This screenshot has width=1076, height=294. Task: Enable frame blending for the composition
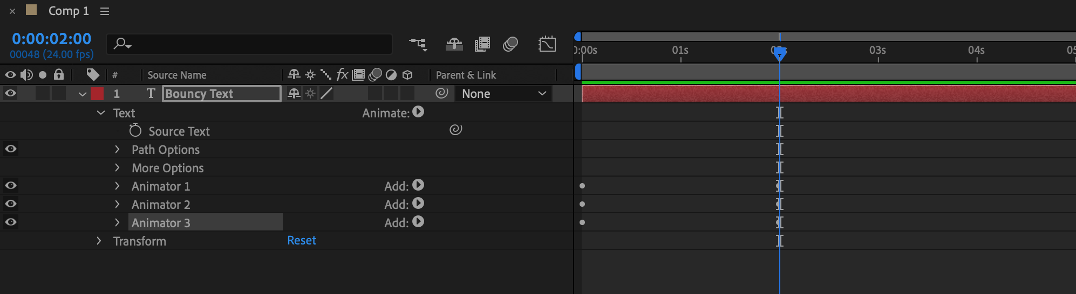(482, 44)
